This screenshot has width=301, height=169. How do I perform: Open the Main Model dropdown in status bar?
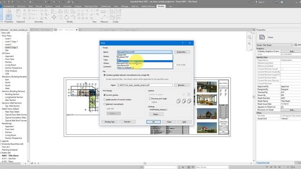(x=212, y=167)
